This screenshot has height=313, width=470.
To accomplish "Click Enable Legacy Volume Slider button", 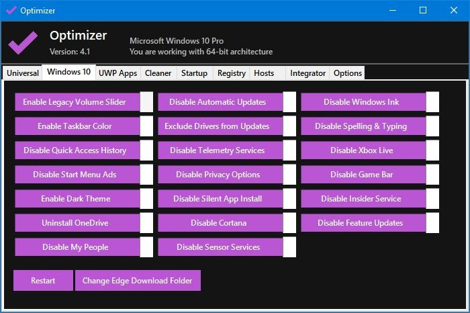I will pyautogui.click(x=77, y=102).
